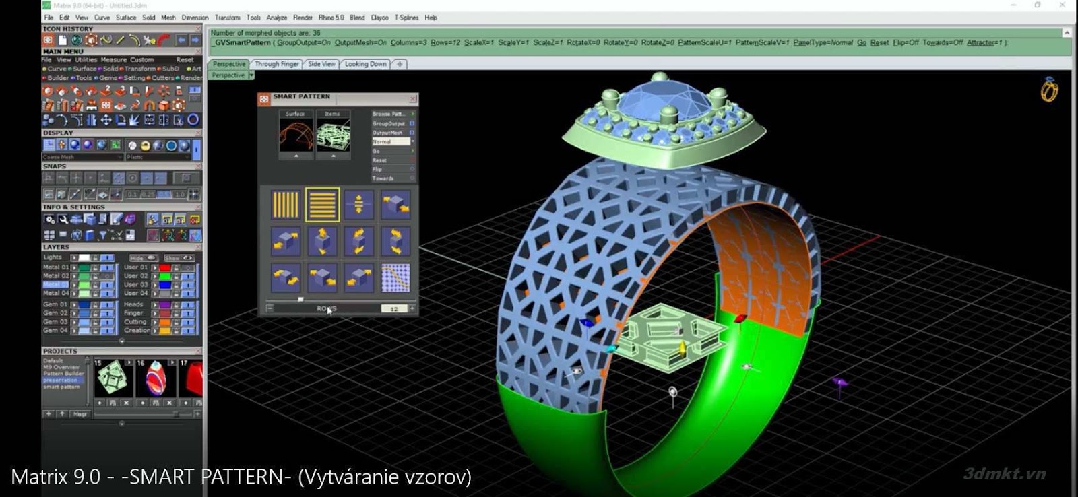Screen dimensions: 1078x497
Task: Open the Normal panel type dropdown
Action: [x=393, y=141]
